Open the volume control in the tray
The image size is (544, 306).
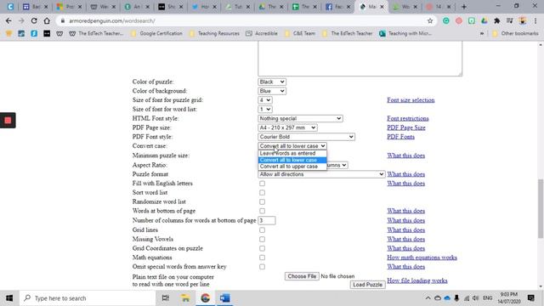[x=476, y=298]
